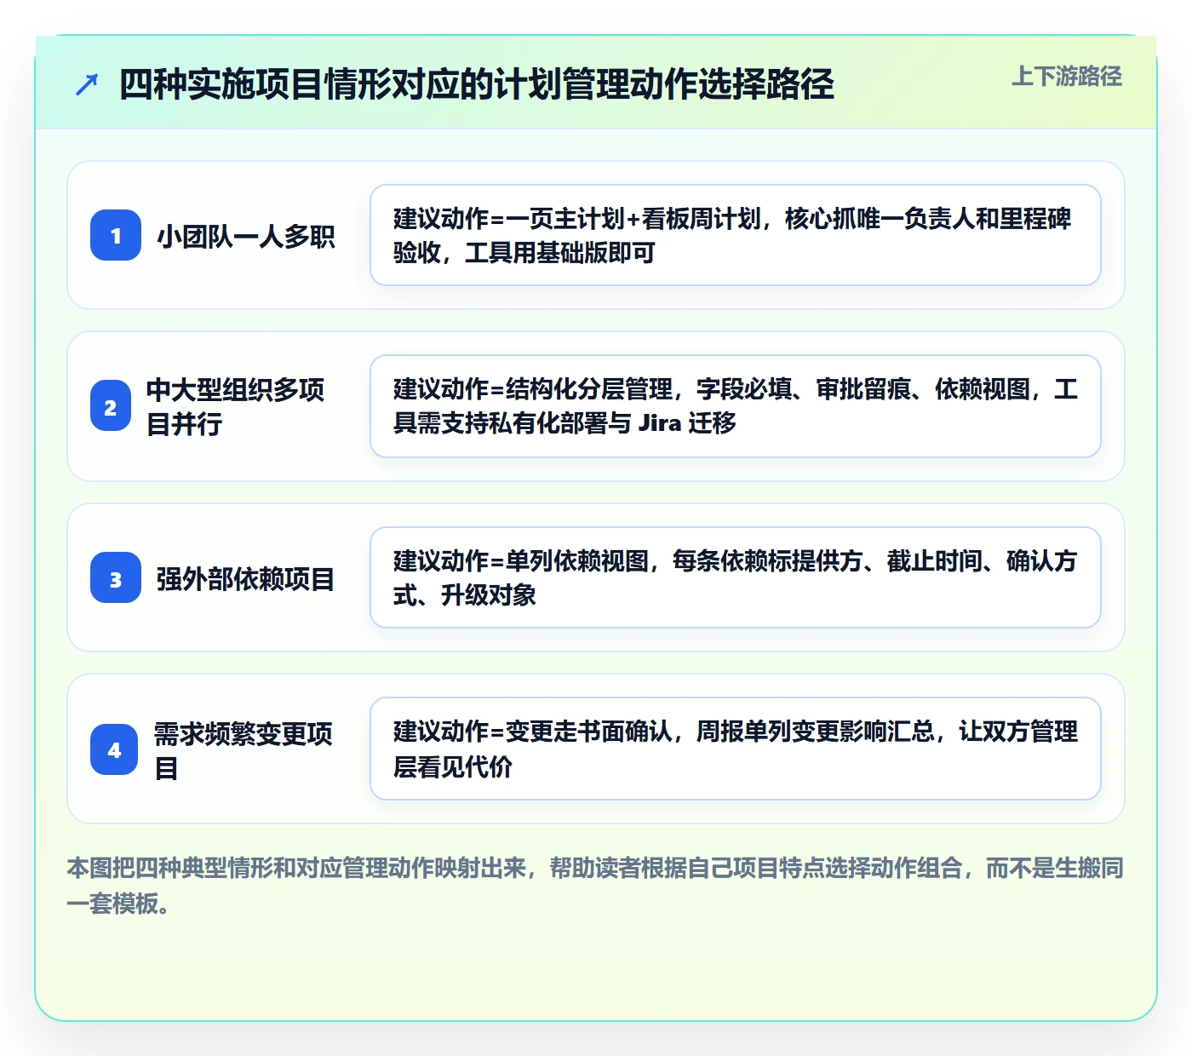
Task: Select the 需求频繁变更项目 scenario label
Action: click(244, 750)
